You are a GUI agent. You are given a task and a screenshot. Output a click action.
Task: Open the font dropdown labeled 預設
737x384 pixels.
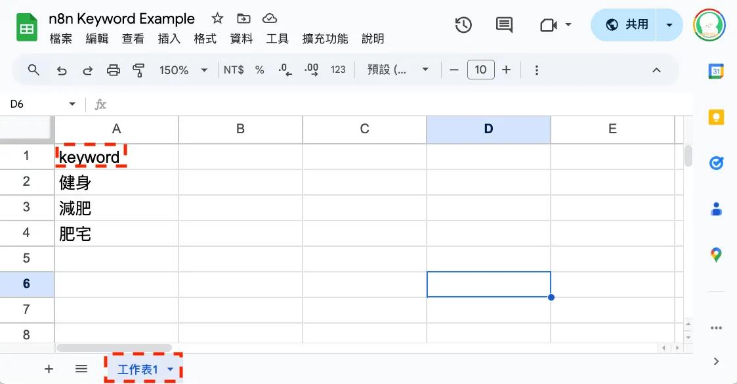tap(398, 70)
